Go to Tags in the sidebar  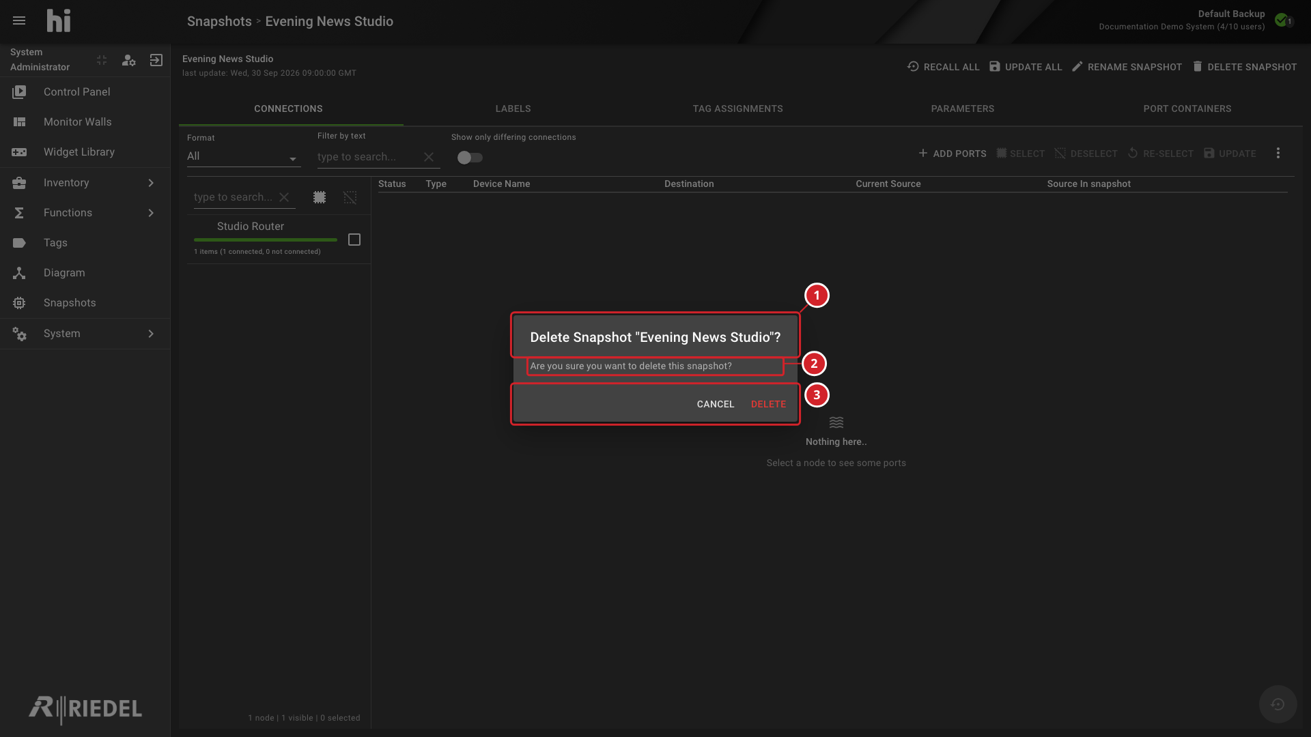tap(85, 242)
